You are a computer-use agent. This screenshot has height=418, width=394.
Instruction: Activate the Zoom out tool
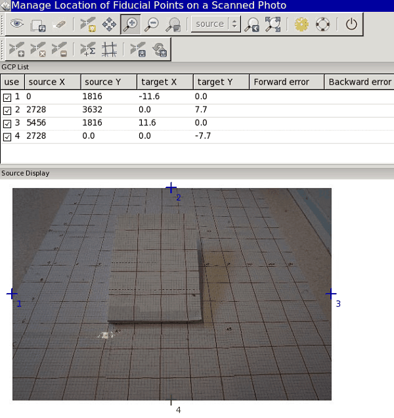click(152, 24)
